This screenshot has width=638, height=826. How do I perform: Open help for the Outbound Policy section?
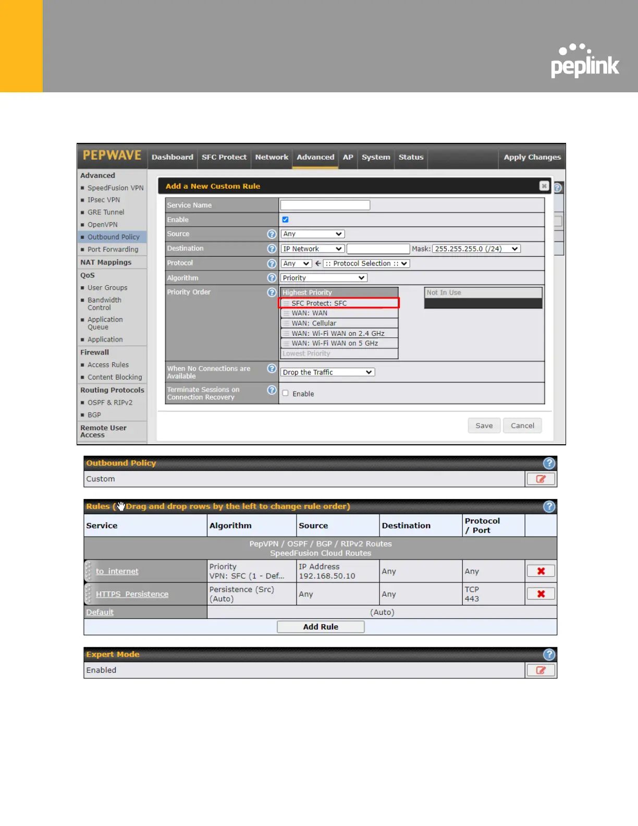point(549,463)
